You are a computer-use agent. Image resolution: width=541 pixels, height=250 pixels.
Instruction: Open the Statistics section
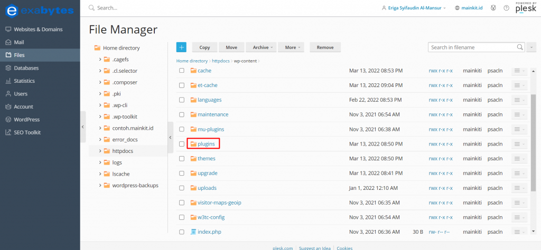coord(40,81)
